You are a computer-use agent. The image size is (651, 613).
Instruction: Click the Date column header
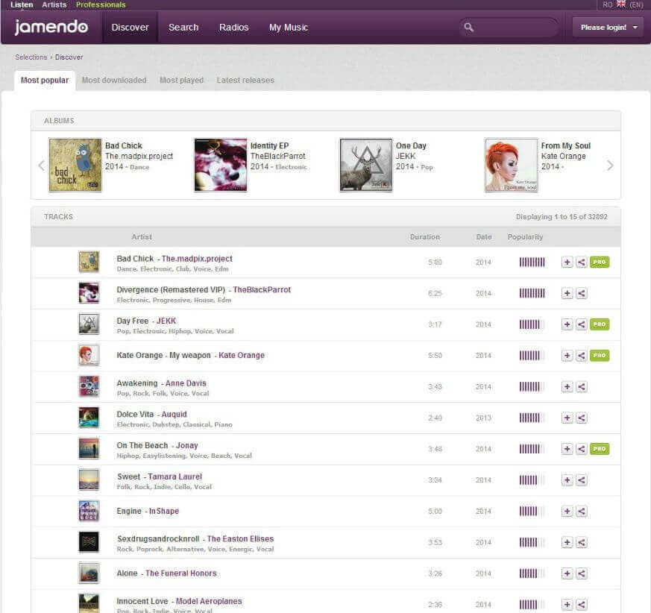(x=484, y=236)
